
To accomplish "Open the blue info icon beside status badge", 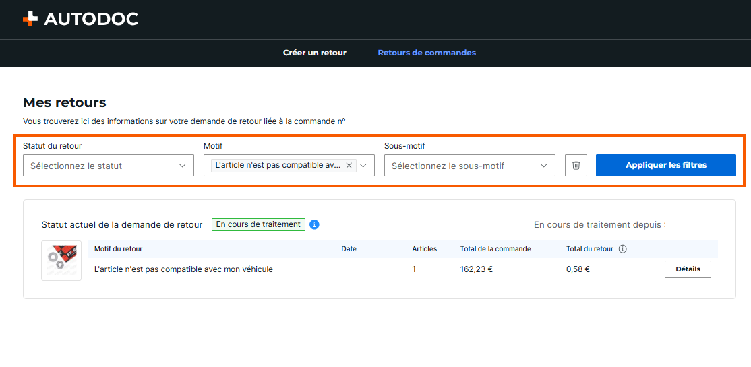I will click(314, 224).
